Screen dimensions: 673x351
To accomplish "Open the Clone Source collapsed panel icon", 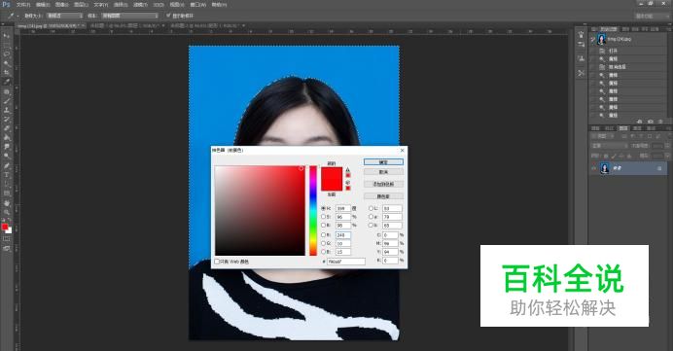I will [582, 58].
